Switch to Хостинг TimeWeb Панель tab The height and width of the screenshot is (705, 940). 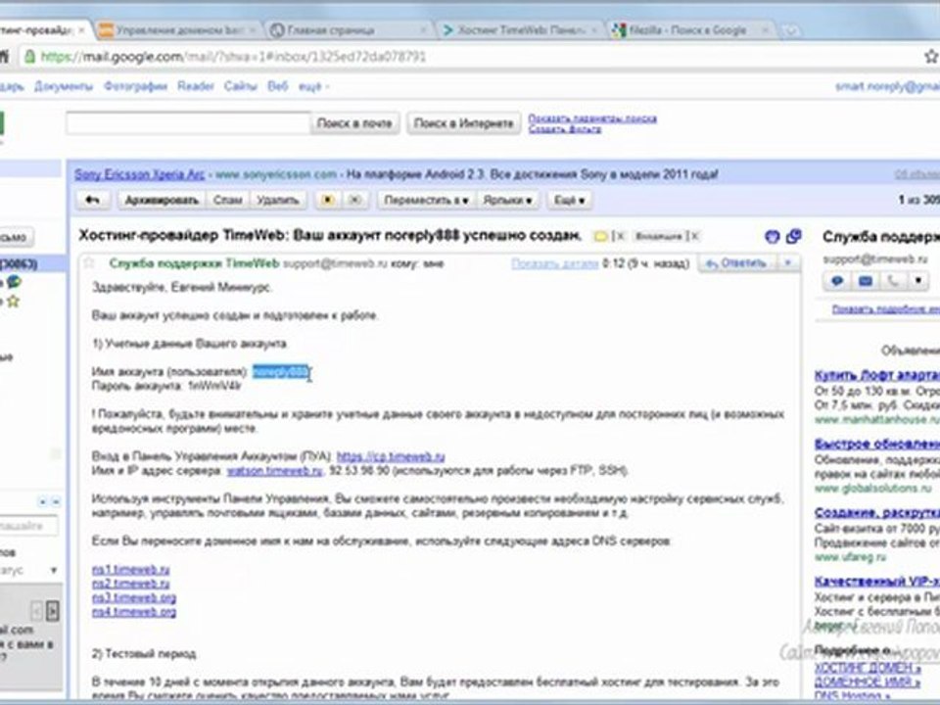coord(519,30)
